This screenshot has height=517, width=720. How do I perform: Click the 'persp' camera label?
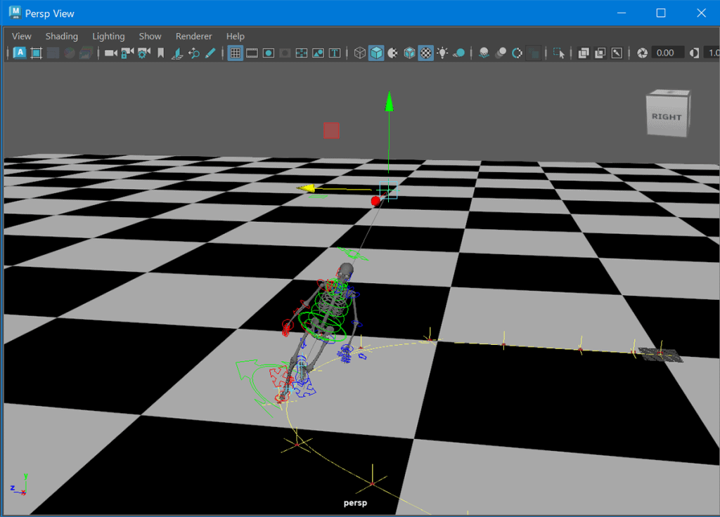click(x=355, y=503)
